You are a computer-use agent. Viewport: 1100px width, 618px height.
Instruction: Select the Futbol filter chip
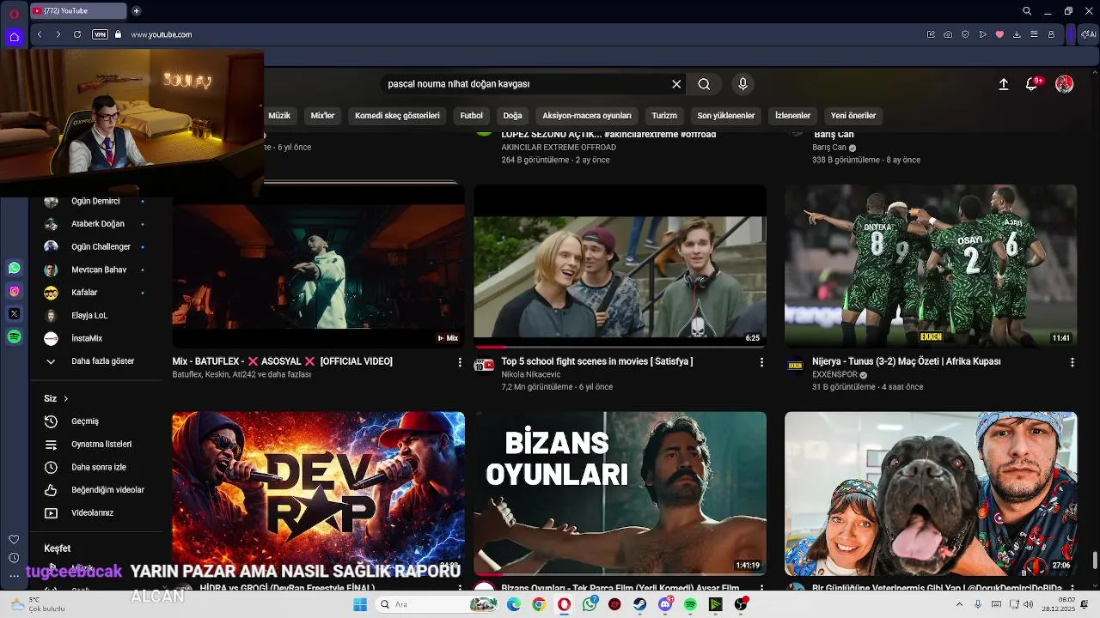(471, 115)
